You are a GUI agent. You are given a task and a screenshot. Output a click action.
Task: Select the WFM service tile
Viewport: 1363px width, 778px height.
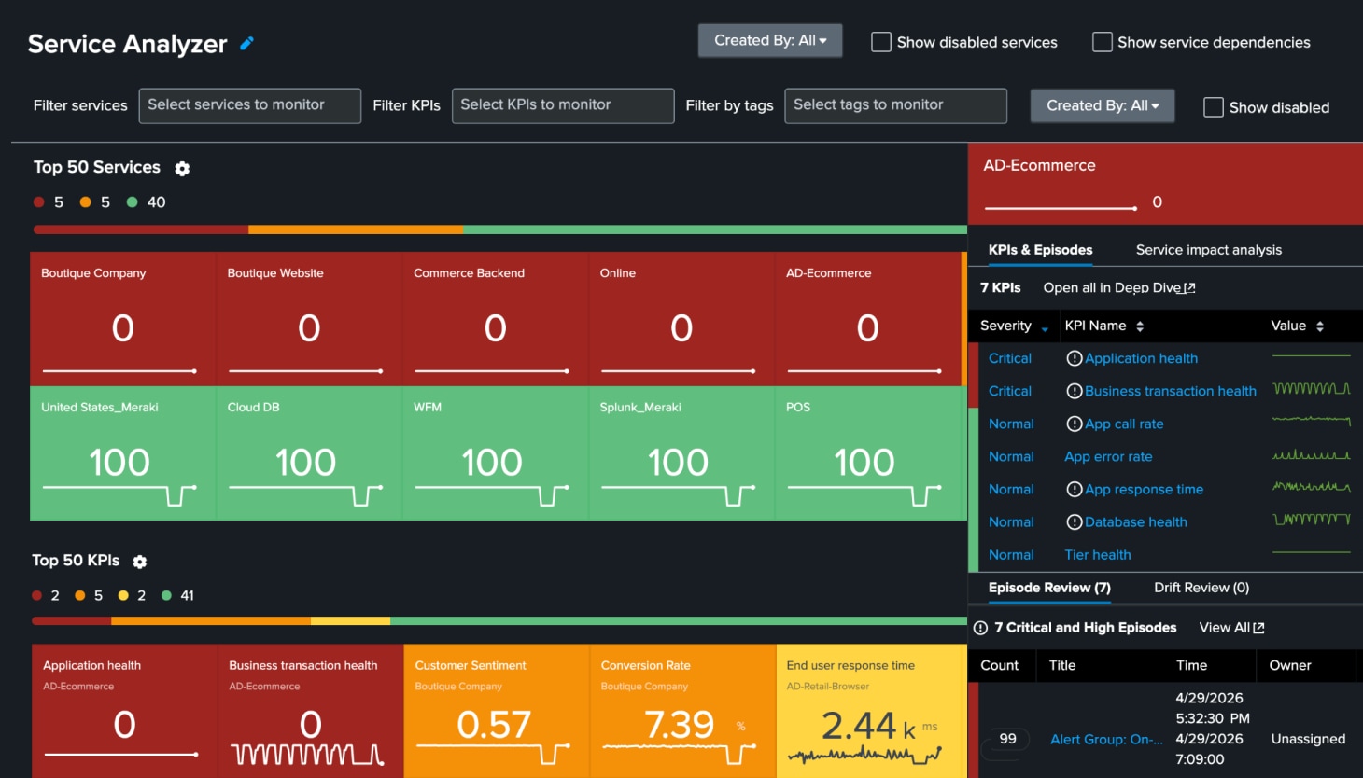(496, 453)
